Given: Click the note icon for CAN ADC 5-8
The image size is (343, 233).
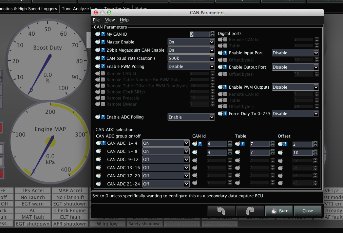Looking at the screenshot, I should pyautogui.click(x=98, y=151).
